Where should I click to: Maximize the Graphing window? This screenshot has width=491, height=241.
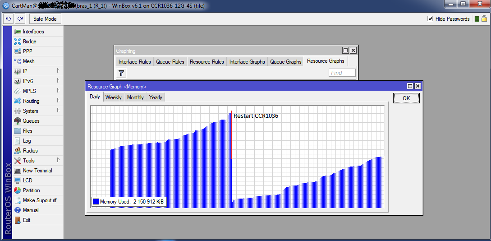click(x=345, y=51)
